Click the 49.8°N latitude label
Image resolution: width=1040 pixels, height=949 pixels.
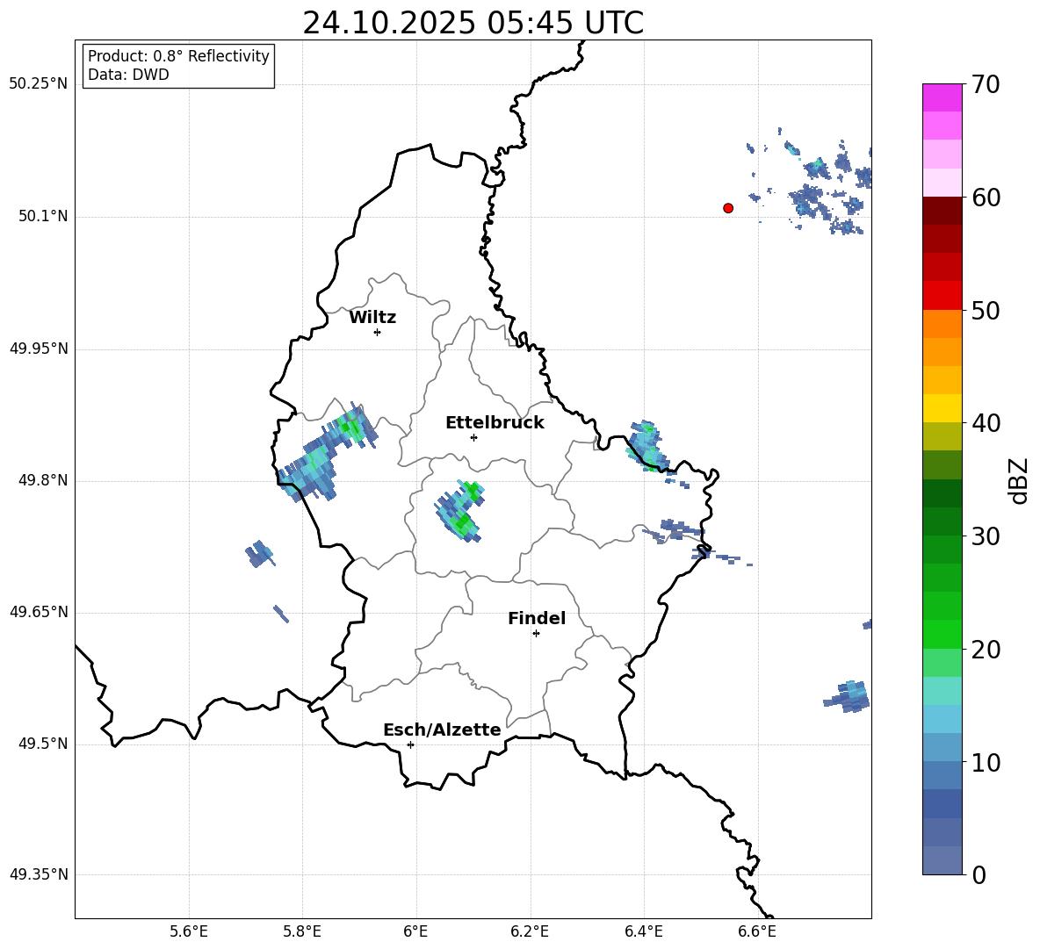tap(43, 480)
